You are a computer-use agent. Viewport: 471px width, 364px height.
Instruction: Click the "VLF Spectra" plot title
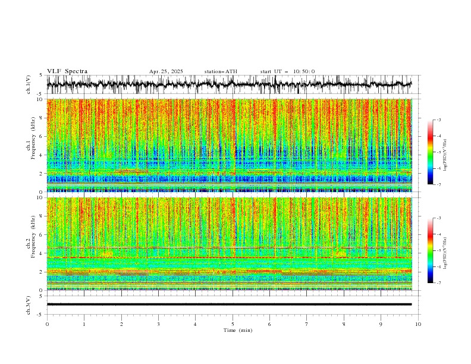pyautogui.click(x=67, y=71)
